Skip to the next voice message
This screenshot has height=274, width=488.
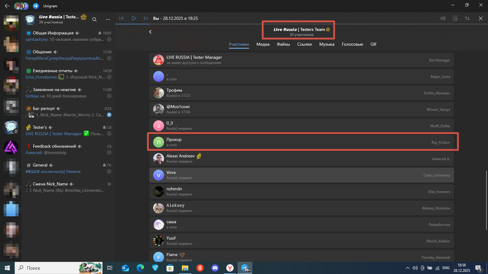point(146,18)
